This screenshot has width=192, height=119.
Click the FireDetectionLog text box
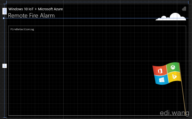(97, 71)
